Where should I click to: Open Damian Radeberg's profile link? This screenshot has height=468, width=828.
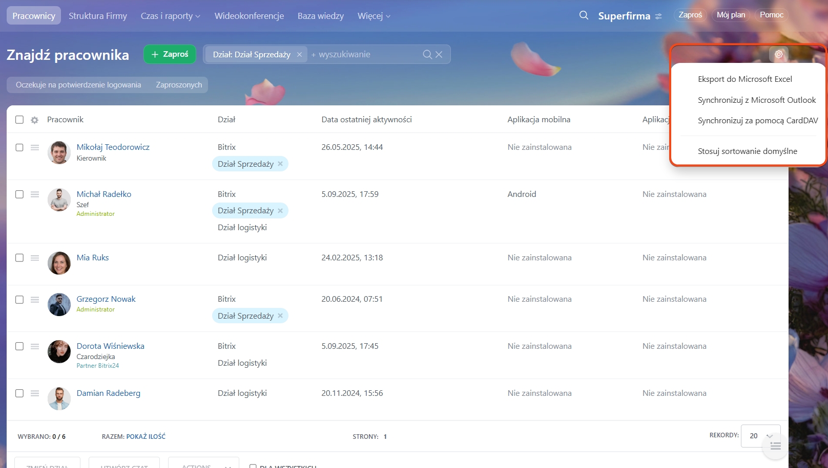click(109, 393)
